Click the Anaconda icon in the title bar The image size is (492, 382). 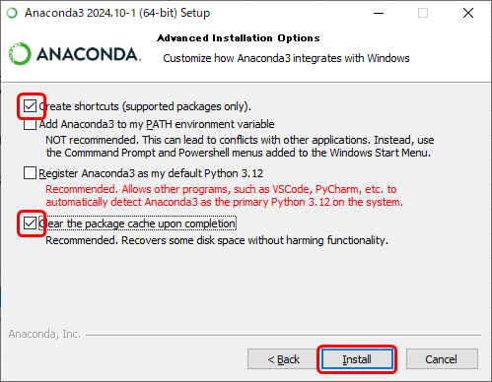point(12,13)
